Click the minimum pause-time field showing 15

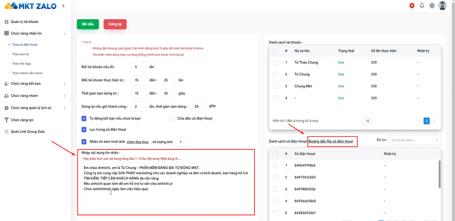139,93
